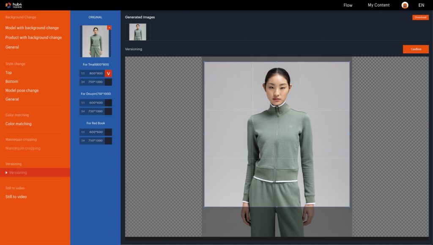433x245 pixels.
Task: Select the active Versioning sidebar item
Action: point(18,172)
